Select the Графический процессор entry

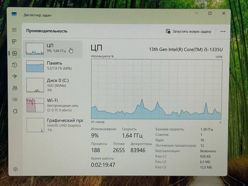(53, 125)
